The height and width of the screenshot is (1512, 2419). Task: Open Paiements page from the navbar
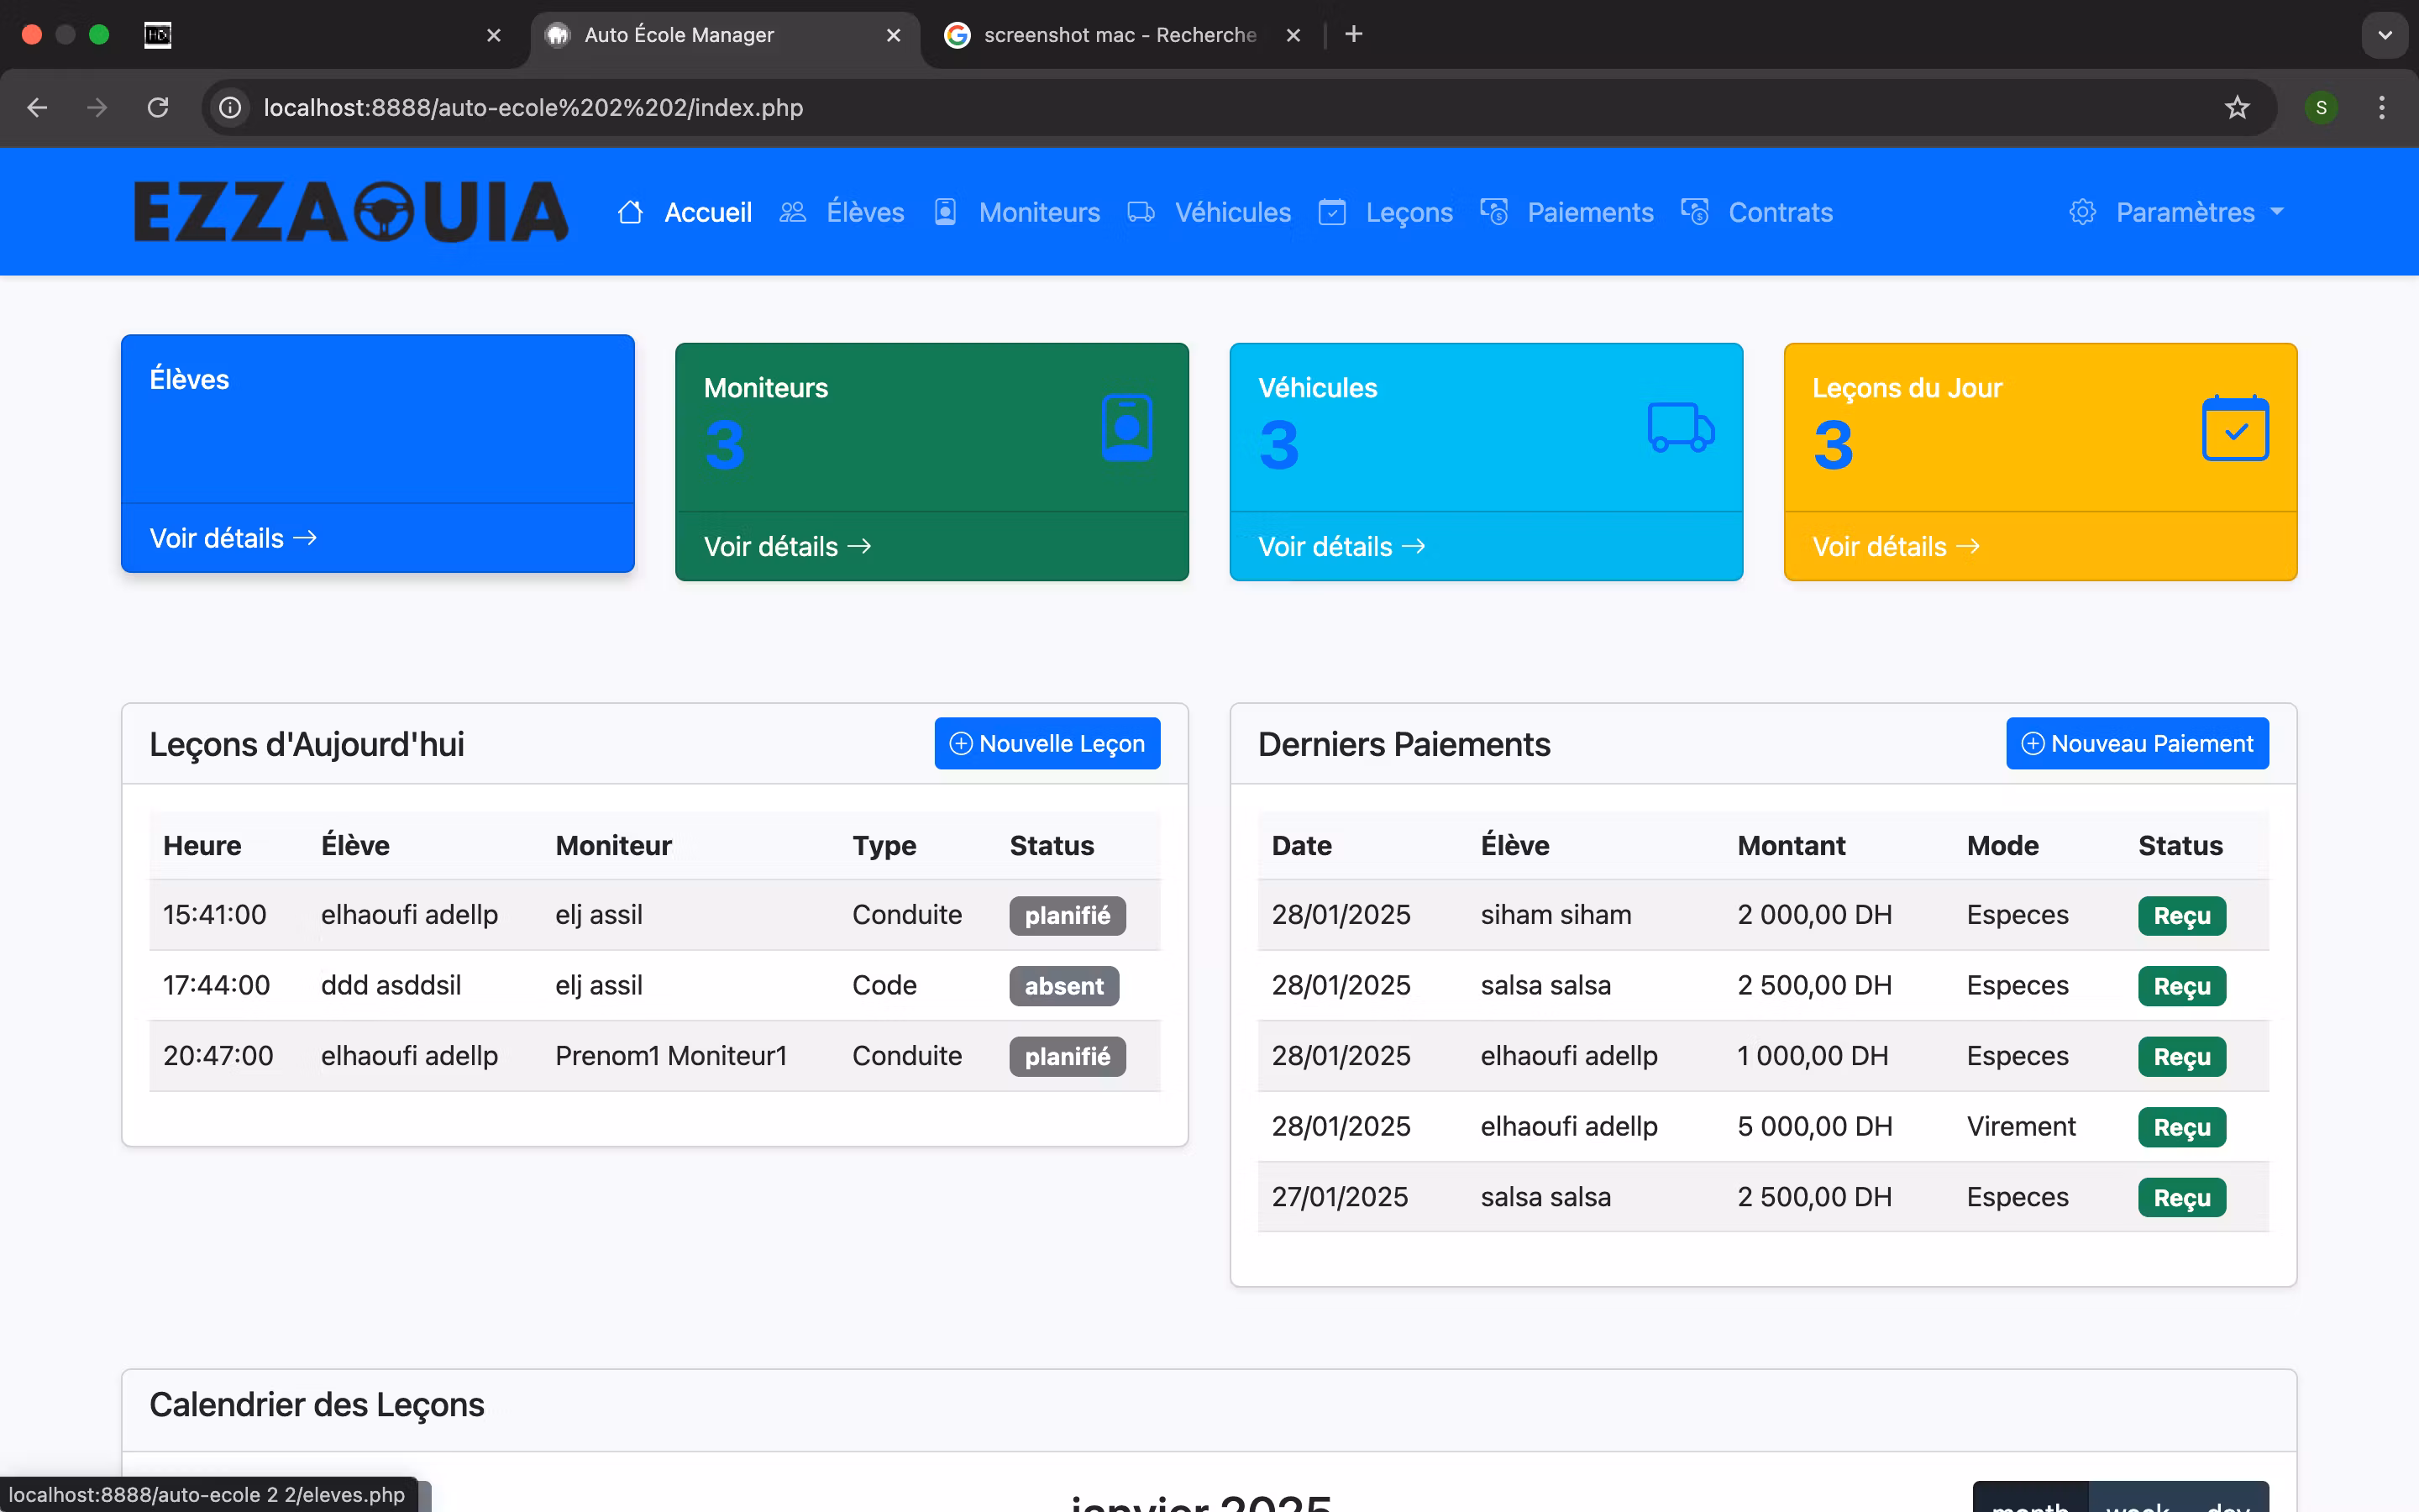(1590, 212)
